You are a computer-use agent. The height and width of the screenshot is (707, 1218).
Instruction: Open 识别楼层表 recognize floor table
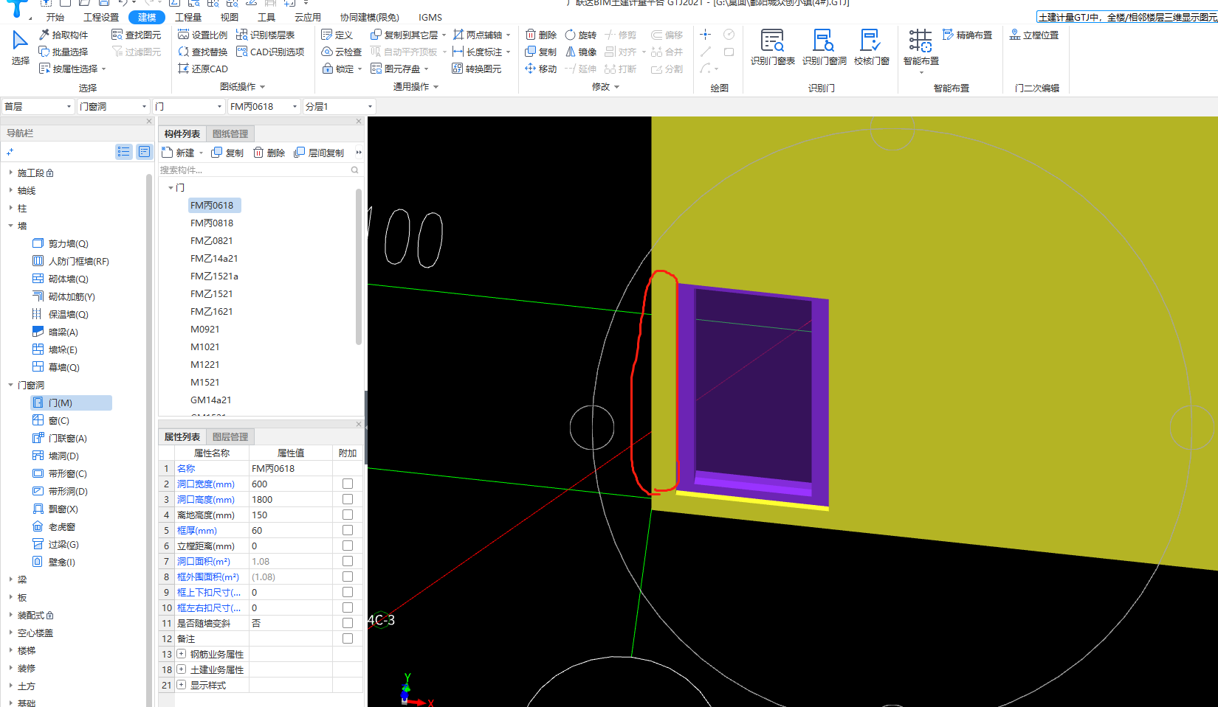click(265, 35)
